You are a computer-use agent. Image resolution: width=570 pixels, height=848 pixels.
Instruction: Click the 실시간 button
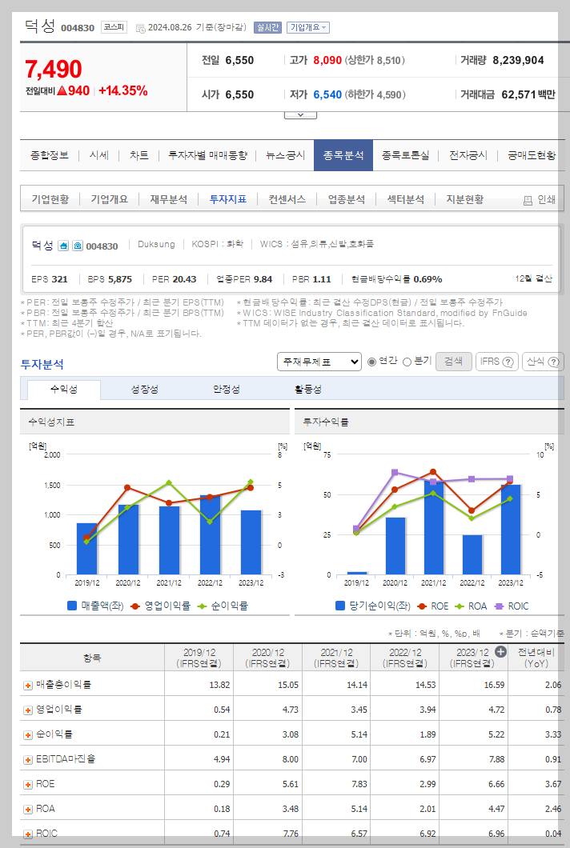pyautogui.click(x=268, y=27)
